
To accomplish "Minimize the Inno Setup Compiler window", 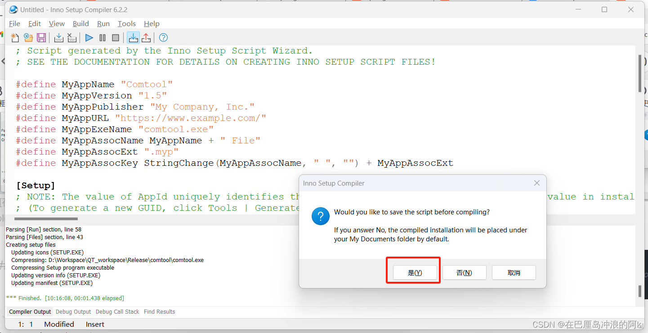I will [578, 9].
